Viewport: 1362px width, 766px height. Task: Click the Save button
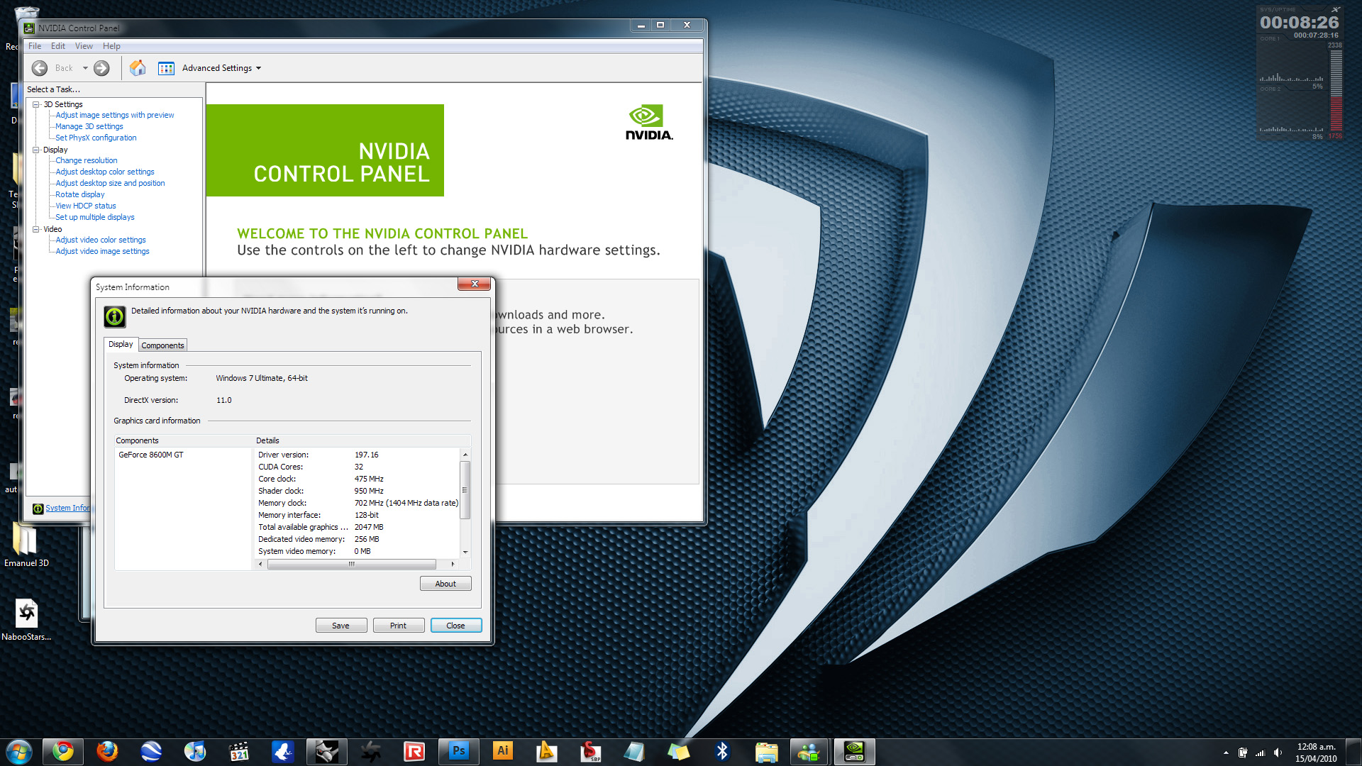340,626
